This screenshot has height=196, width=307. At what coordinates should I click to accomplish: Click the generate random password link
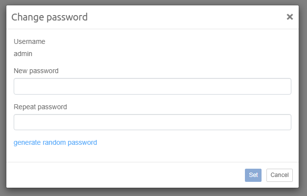[55, 142]
